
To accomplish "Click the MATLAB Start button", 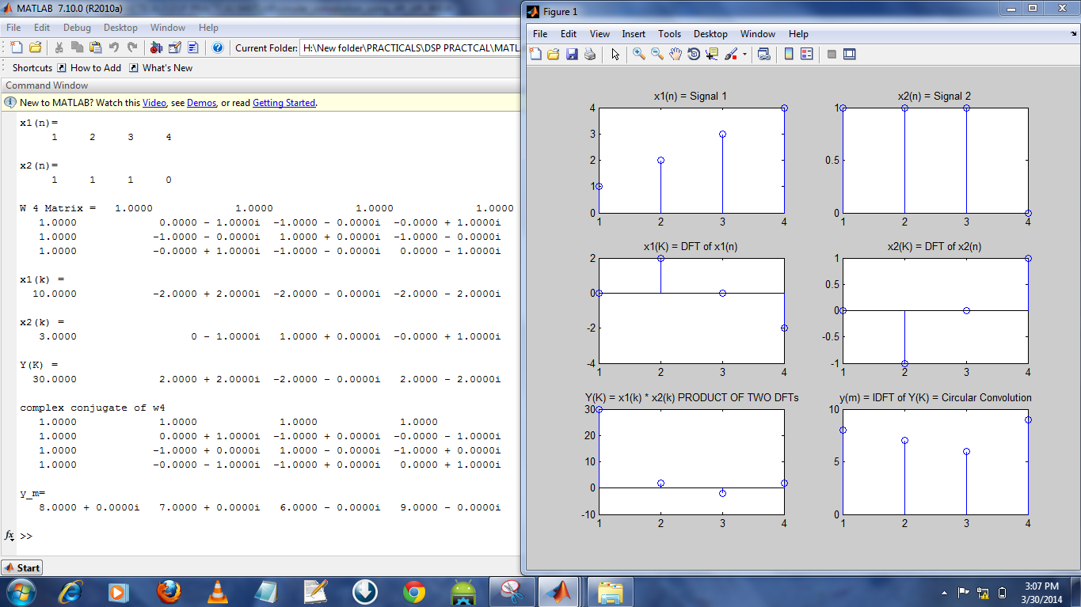I will [22, 567].
